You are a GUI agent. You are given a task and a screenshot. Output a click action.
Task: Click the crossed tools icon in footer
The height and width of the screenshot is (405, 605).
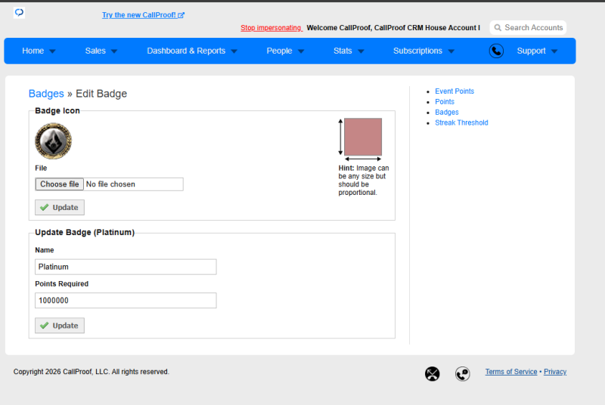point(432,373)
